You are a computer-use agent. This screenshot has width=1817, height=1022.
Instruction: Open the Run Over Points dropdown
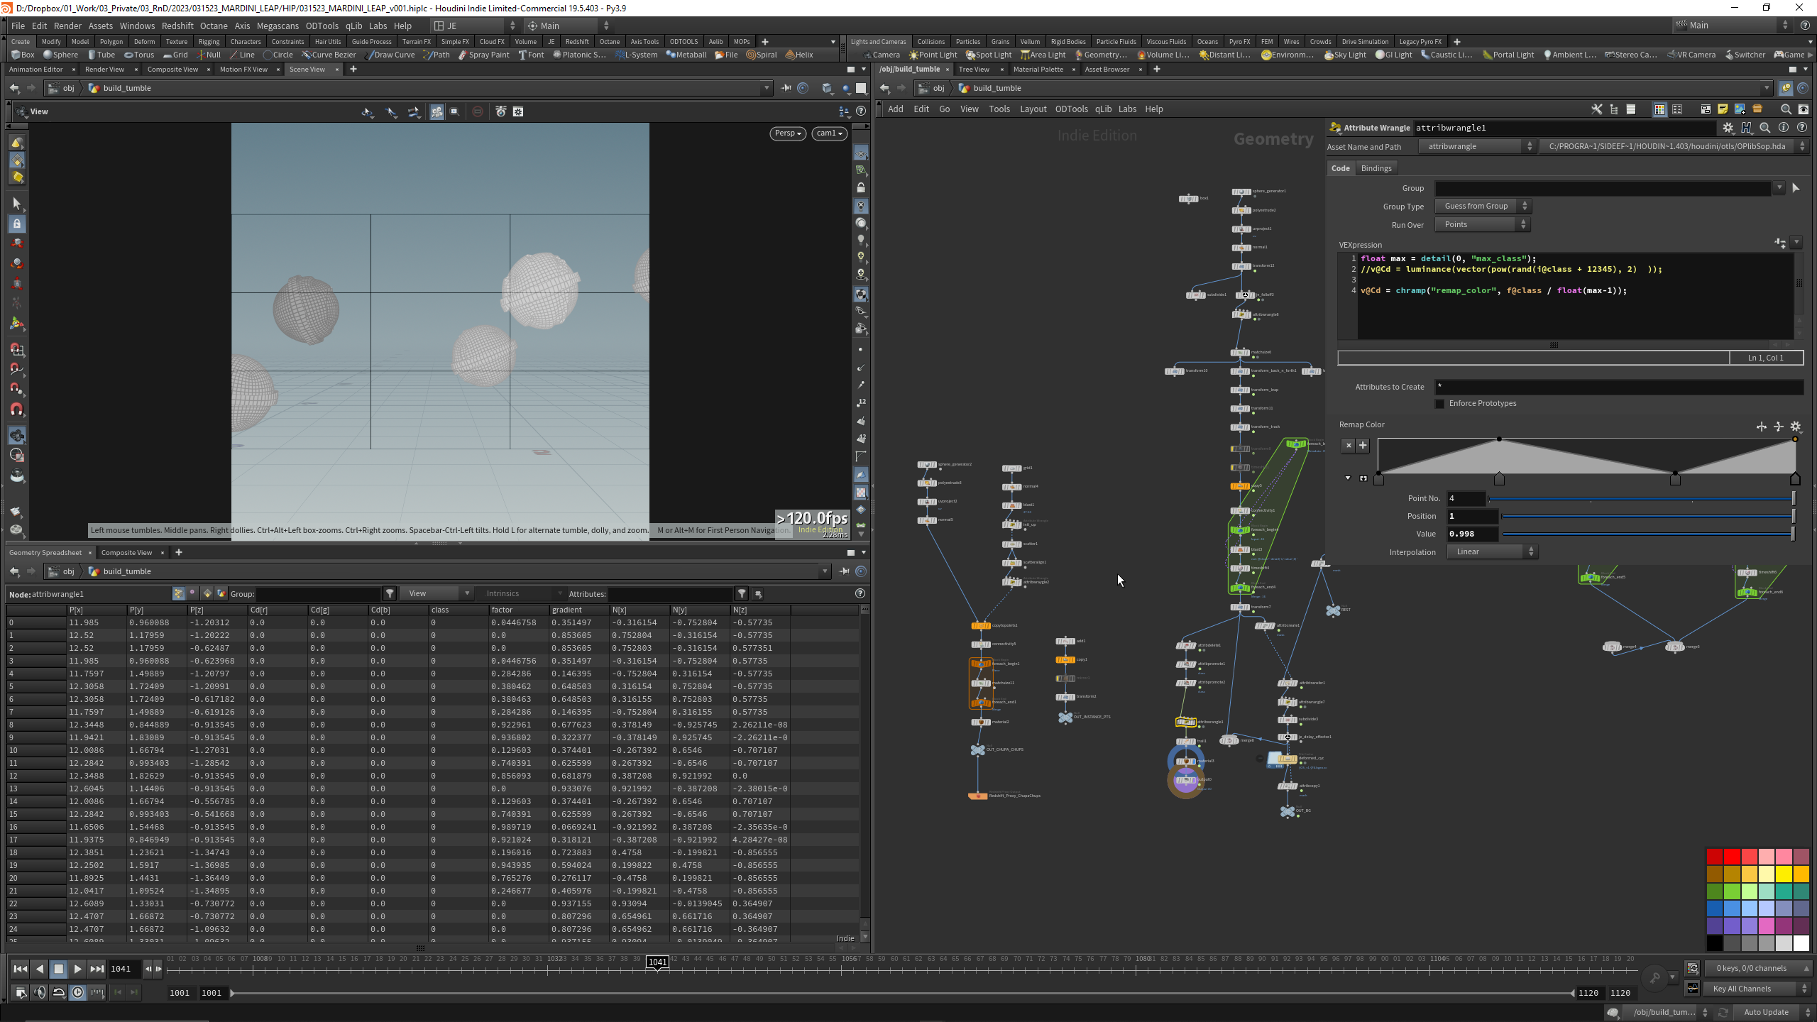(1483, 224)
